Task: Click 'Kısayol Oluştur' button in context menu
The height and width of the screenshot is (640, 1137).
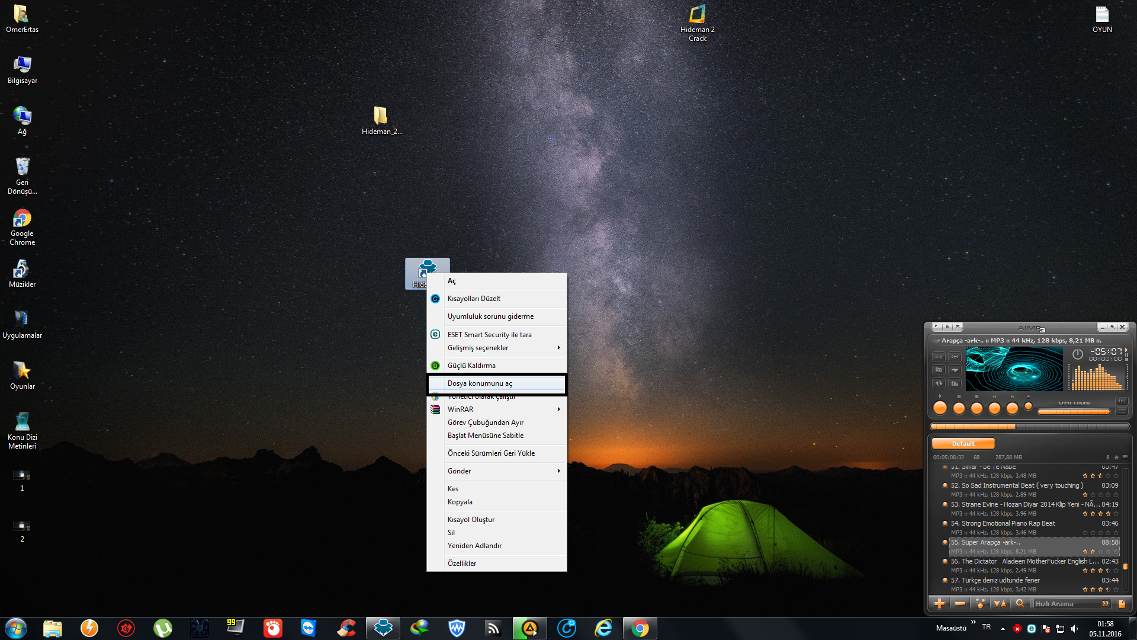Action: (x=470, y=519)
